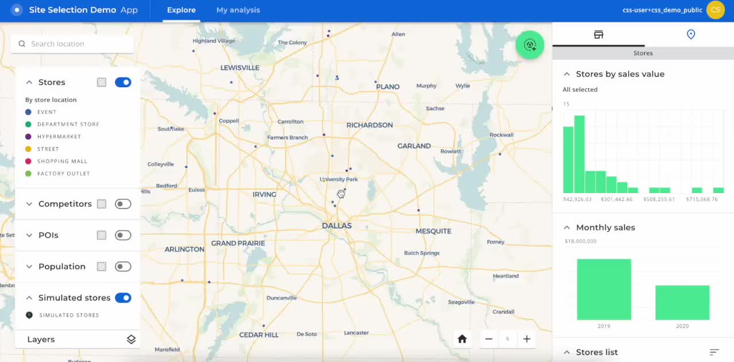
Task: Switch to the My analysis tab
Action: 238,10
